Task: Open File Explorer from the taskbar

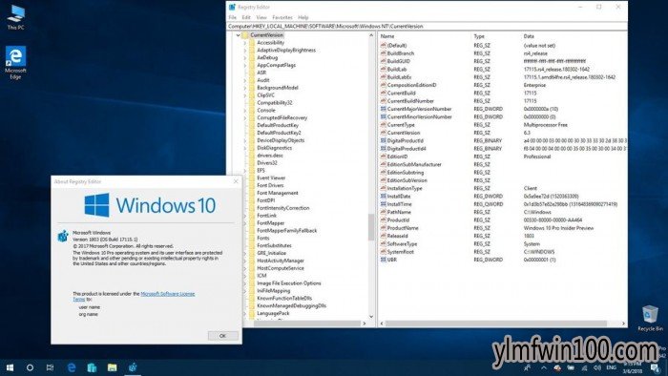Action: tap(112, 367)
